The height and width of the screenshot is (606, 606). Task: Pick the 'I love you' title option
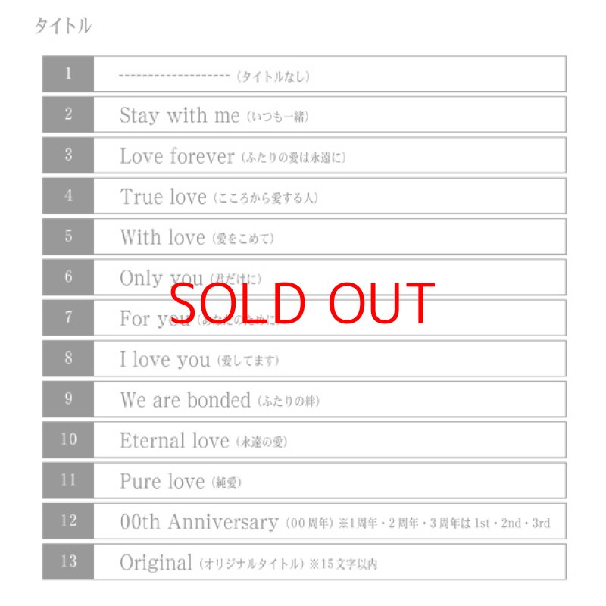(x=199, y=360)
